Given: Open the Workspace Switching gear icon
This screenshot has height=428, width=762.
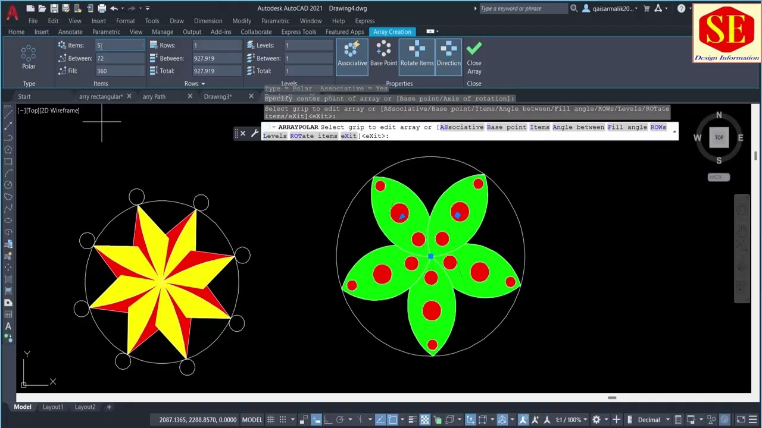Looking at the screenshot, I should click(597, 420).
